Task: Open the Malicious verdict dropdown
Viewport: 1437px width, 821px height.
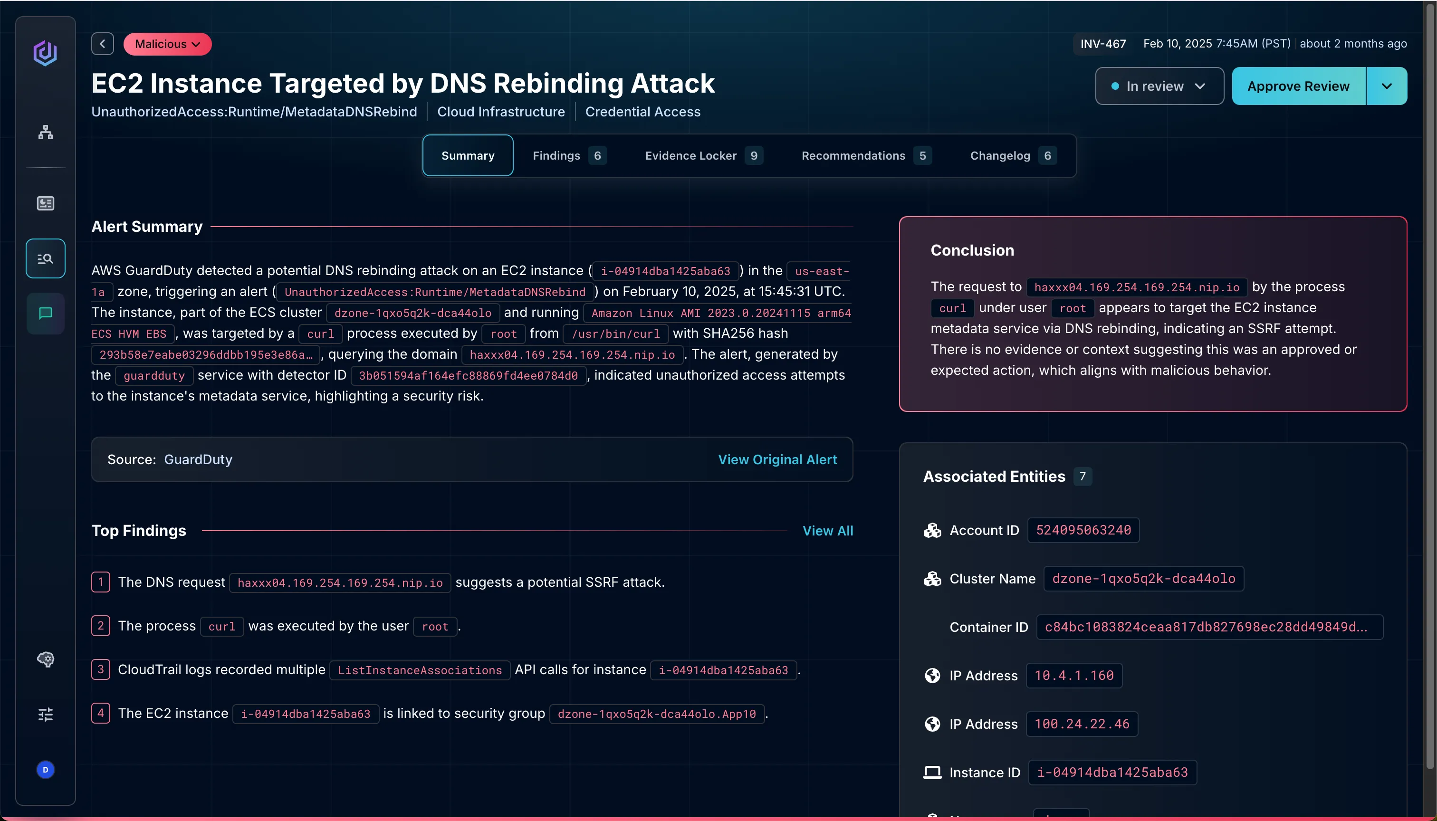Action: pyautogui.click(x=167, y=44)
